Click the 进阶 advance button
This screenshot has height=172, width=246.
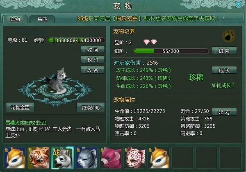[x=224, y=51]
